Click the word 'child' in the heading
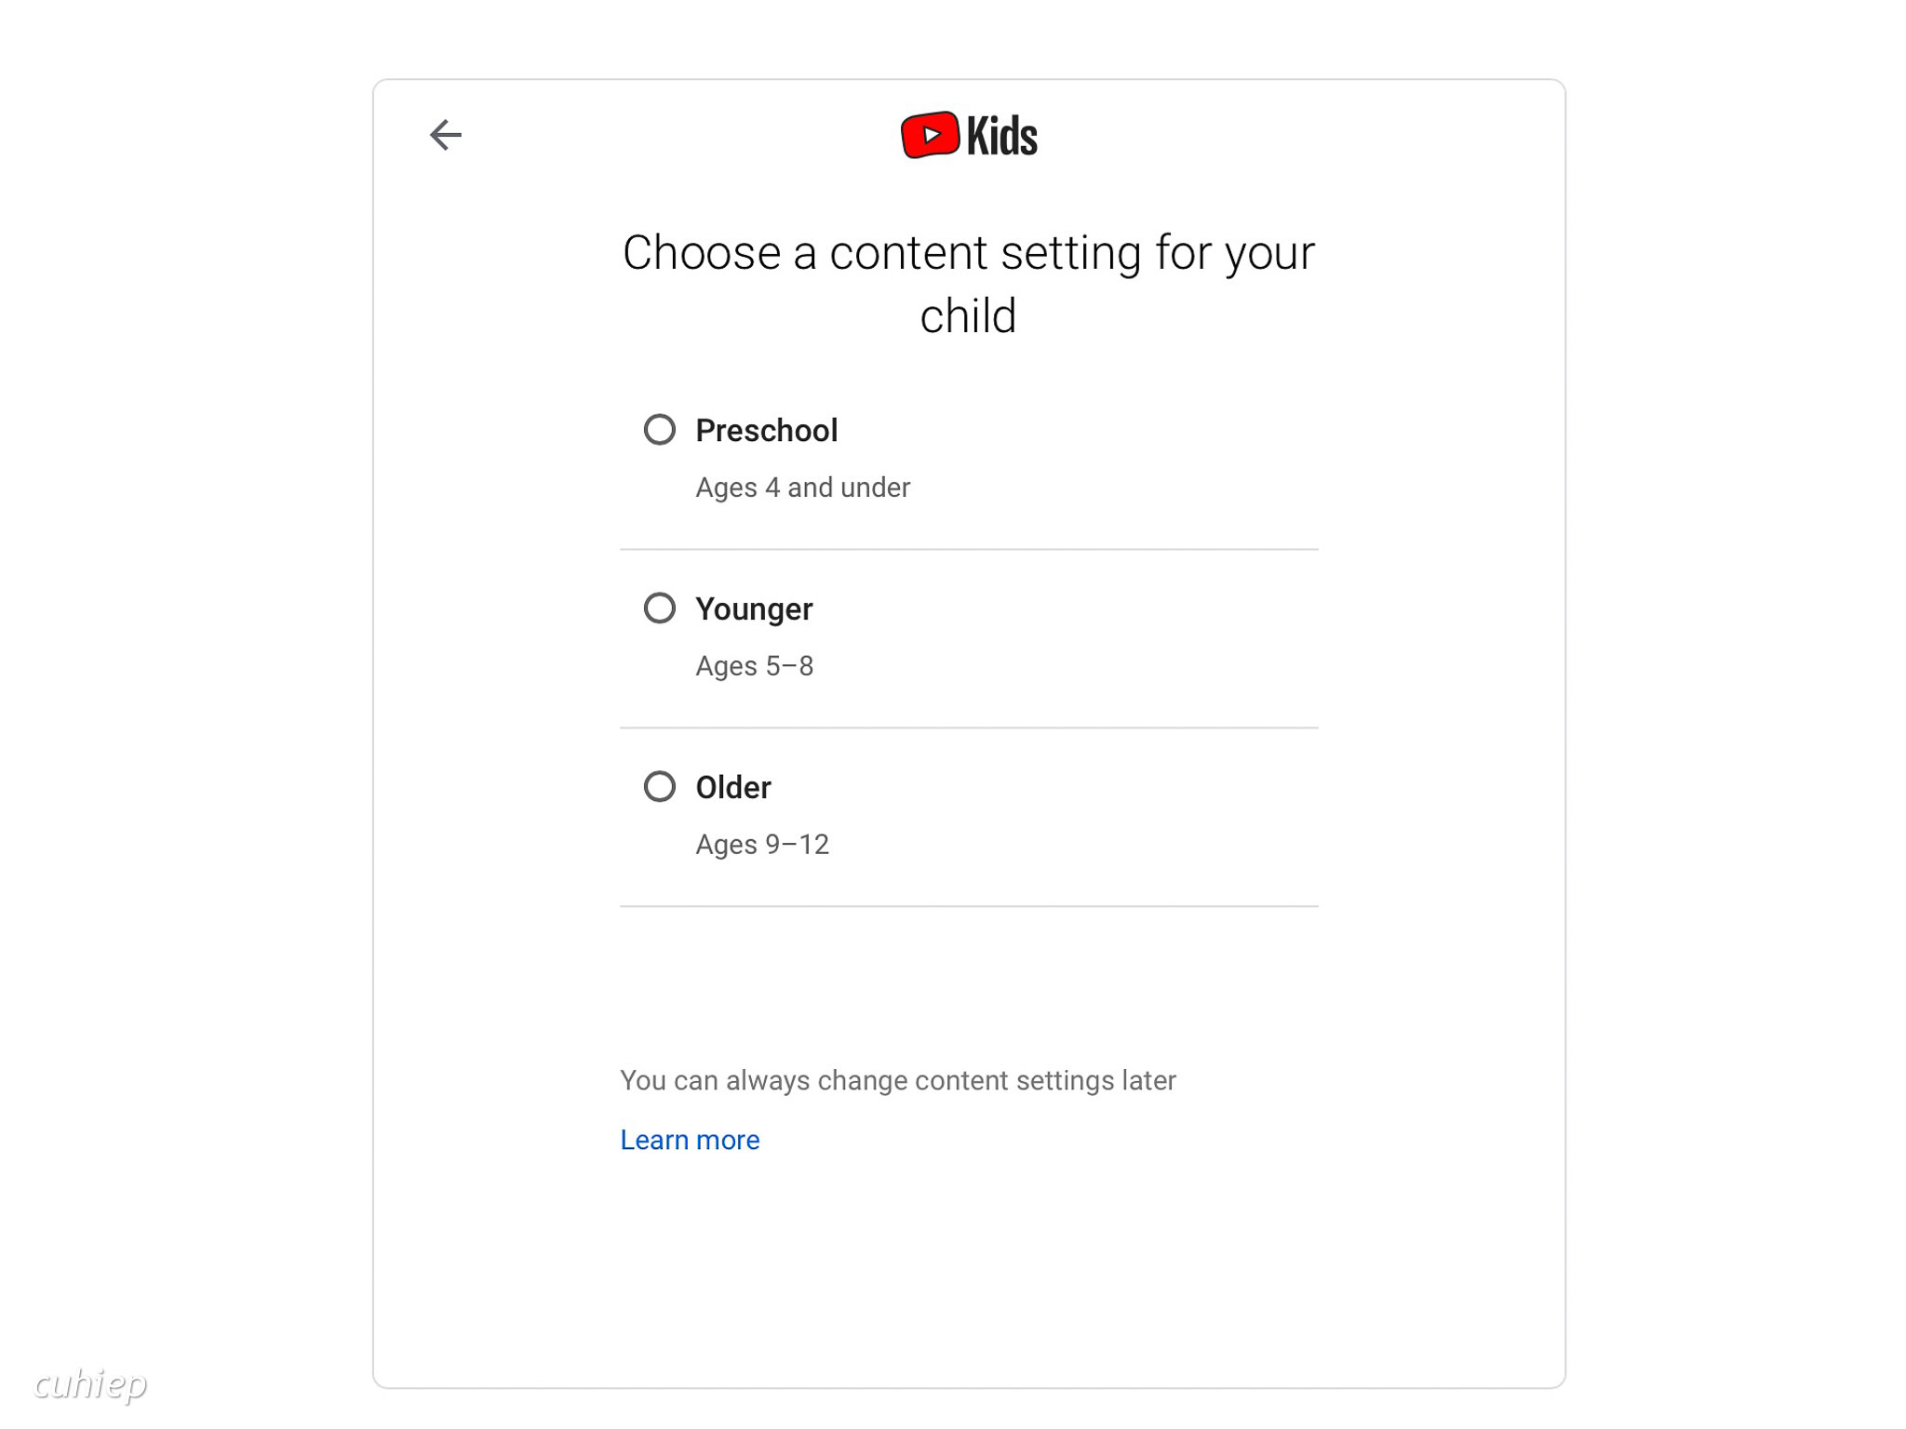The image size is (1906, 1429). pos(968,316)
